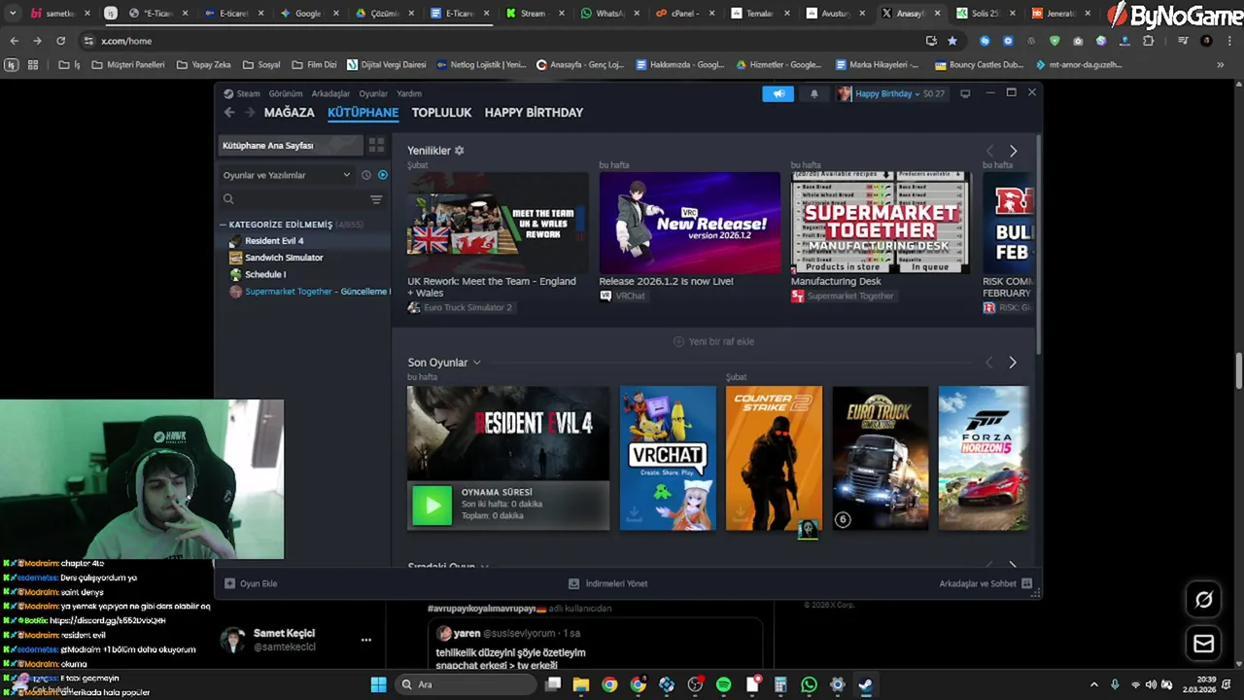Click Euro Truck Simulator 2 news source link
The image size is (1244, 700).
point(460,308)
